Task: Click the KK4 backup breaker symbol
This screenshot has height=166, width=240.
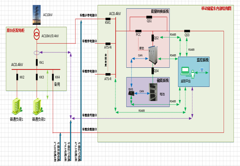Action: [x=53, y=77]
